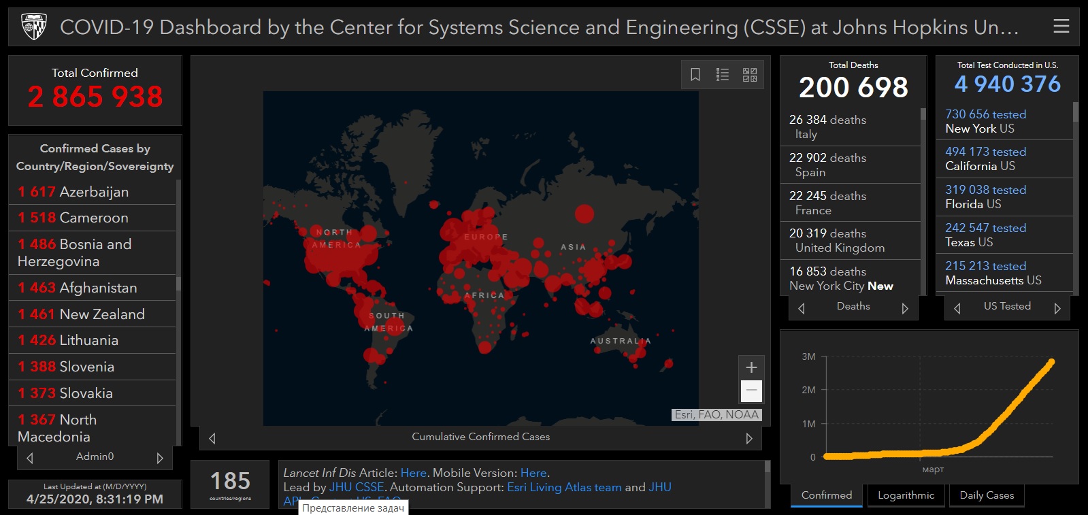Select France deaths row
Screen dimensions: 1088x515
coord(850,203)
